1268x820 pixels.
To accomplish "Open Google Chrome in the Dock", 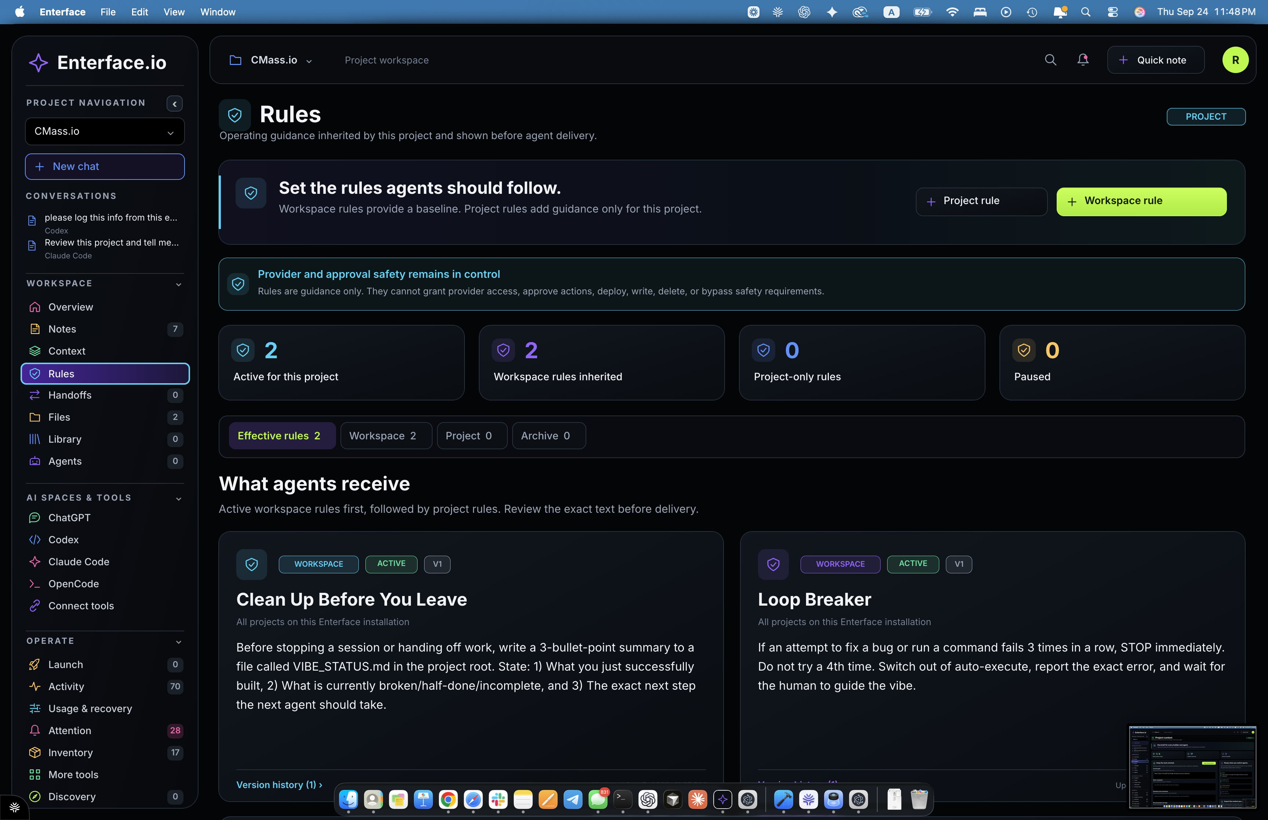I will click(448, 799).
